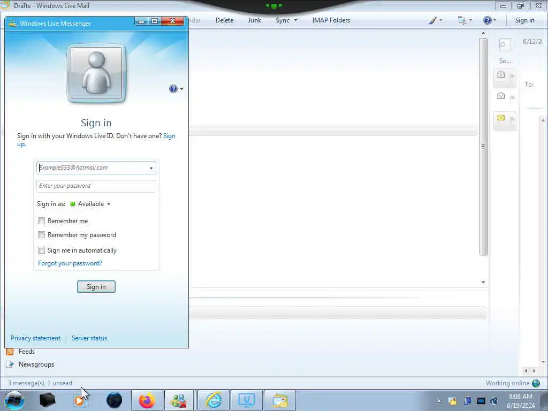
Task: Open the black box taskbar icon
Action: (x=48, y=400)
